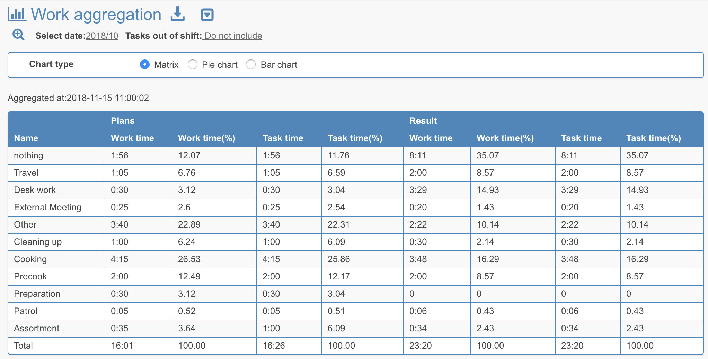Click Other result work time 2:22
The image size is (708, 359).
(x=418, y=224)
